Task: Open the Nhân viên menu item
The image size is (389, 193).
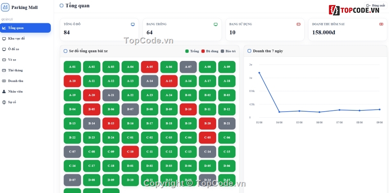Action: tap(25, 92)
